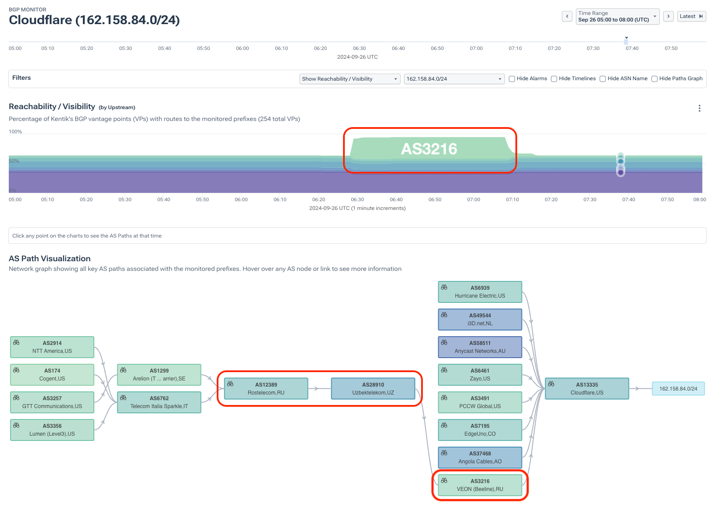This screenshot has width=715, height=508.
Task: Open the 162.158.84.0/24 prefix dropdown
Action: pos(454,79)
